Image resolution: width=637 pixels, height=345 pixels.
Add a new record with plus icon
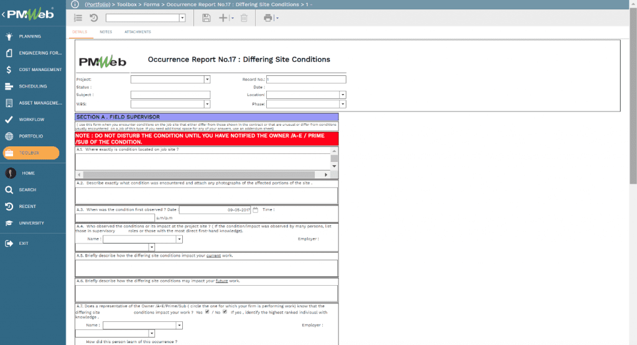coord(223,18)
